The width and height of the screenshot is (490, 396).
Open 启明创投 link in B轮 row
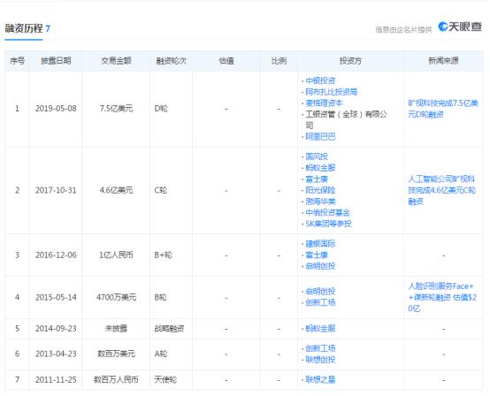[320, 291]
